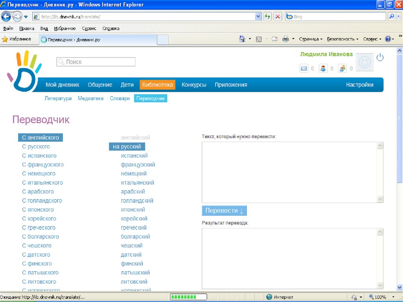Open the "Настройки" link

pyautogui.click(x=359, y=85)
